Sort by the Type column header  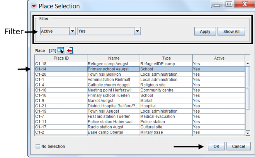point(166,58)
